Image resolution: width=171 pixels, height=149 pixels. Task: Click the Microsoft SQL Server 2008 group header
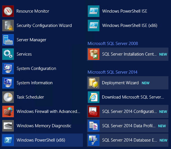tap(113, 44)
